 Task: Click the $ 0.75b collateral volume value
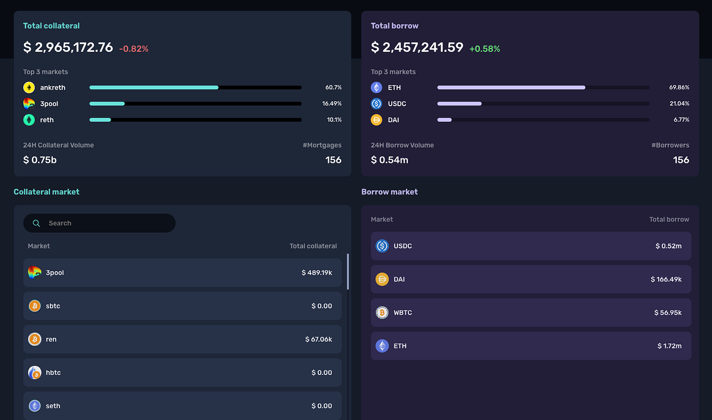(40, 160)
